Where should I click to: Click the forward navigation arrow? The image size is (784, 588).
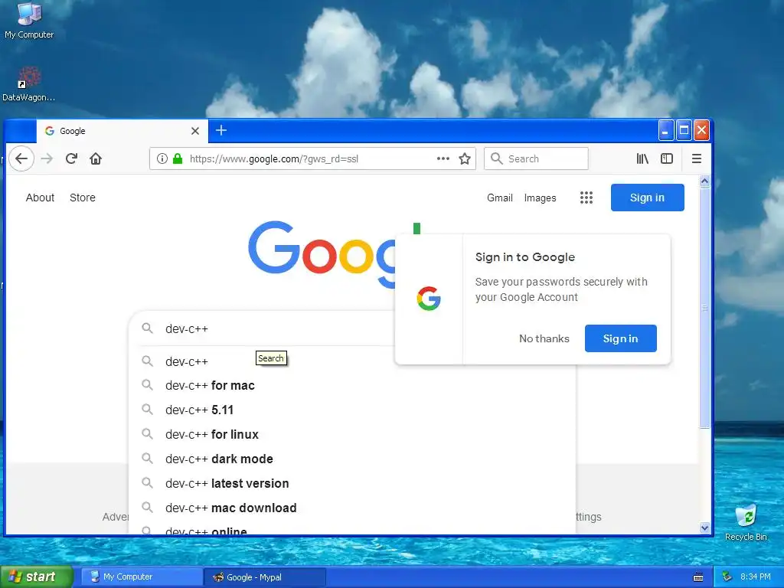click(x=47, y=158)
